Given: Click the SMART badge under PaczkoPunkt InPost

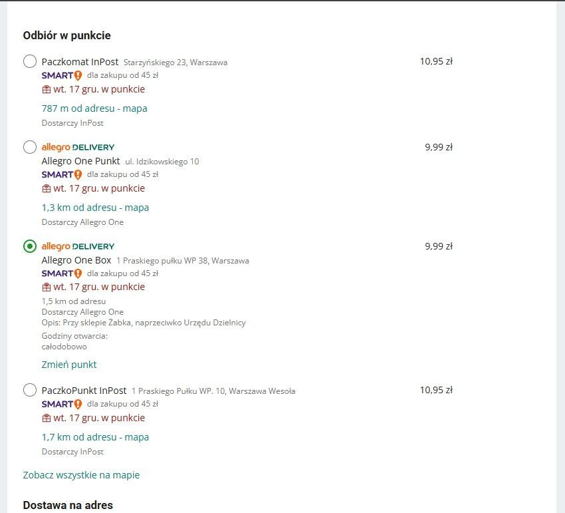Looking at the screenshot, I should [x=62, y=404].
